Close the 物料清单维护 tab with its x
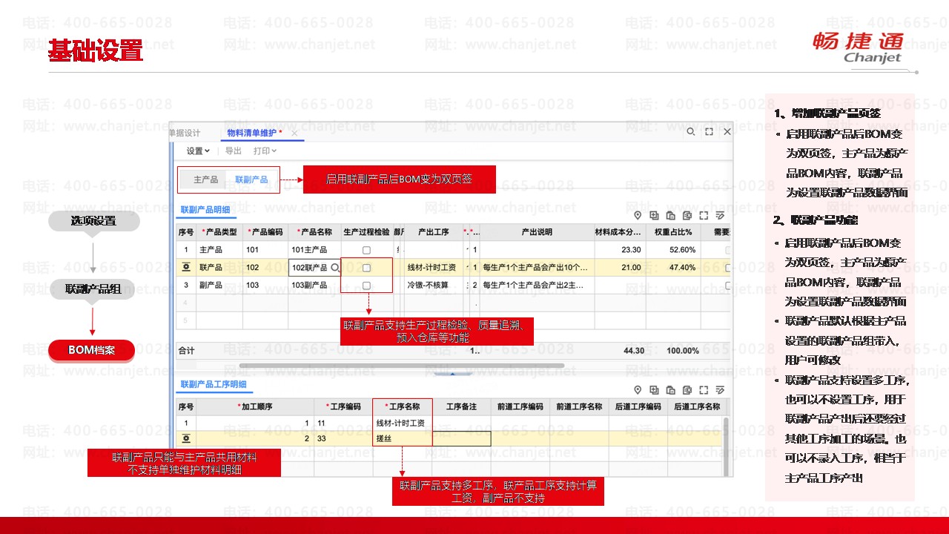The height and width of the screenshot is (534, 949). [x=294, y=133]
